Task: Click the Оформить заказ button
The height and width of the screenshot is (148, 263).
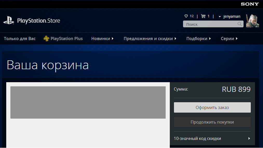Action: tap(212, 107)
